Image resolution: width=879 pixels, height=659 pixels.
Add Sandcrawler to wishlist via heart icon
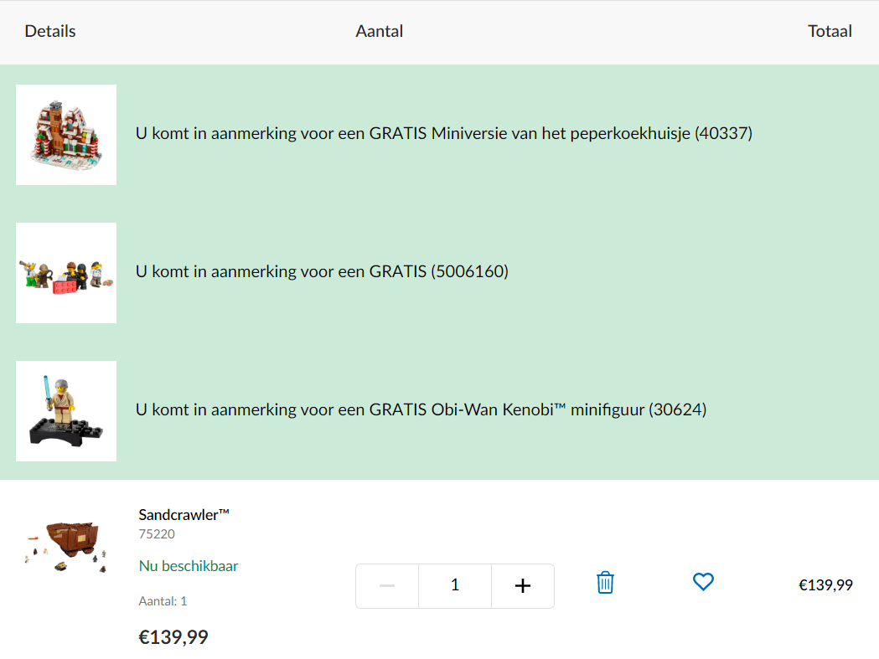703,582
